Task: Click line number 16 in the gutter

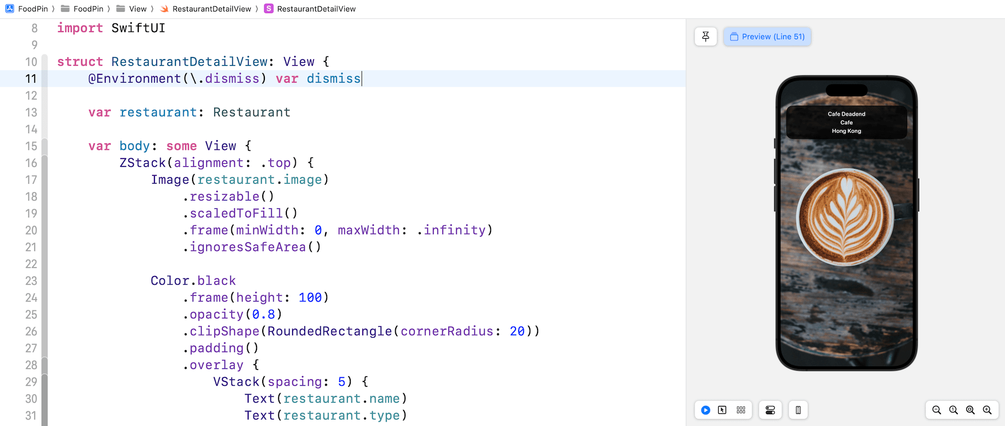Action: [x=31, y=163]
